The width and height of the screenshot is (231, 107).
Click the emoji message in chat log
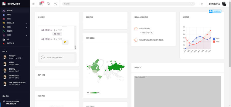[x=65, y=42]
